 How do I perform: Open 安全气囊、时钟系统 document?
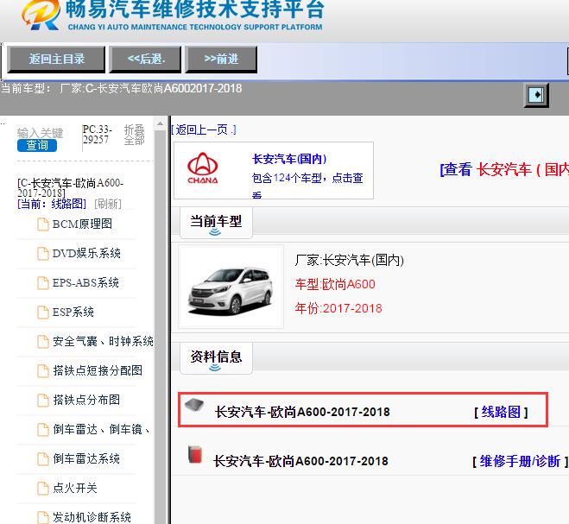coord(103,342)
